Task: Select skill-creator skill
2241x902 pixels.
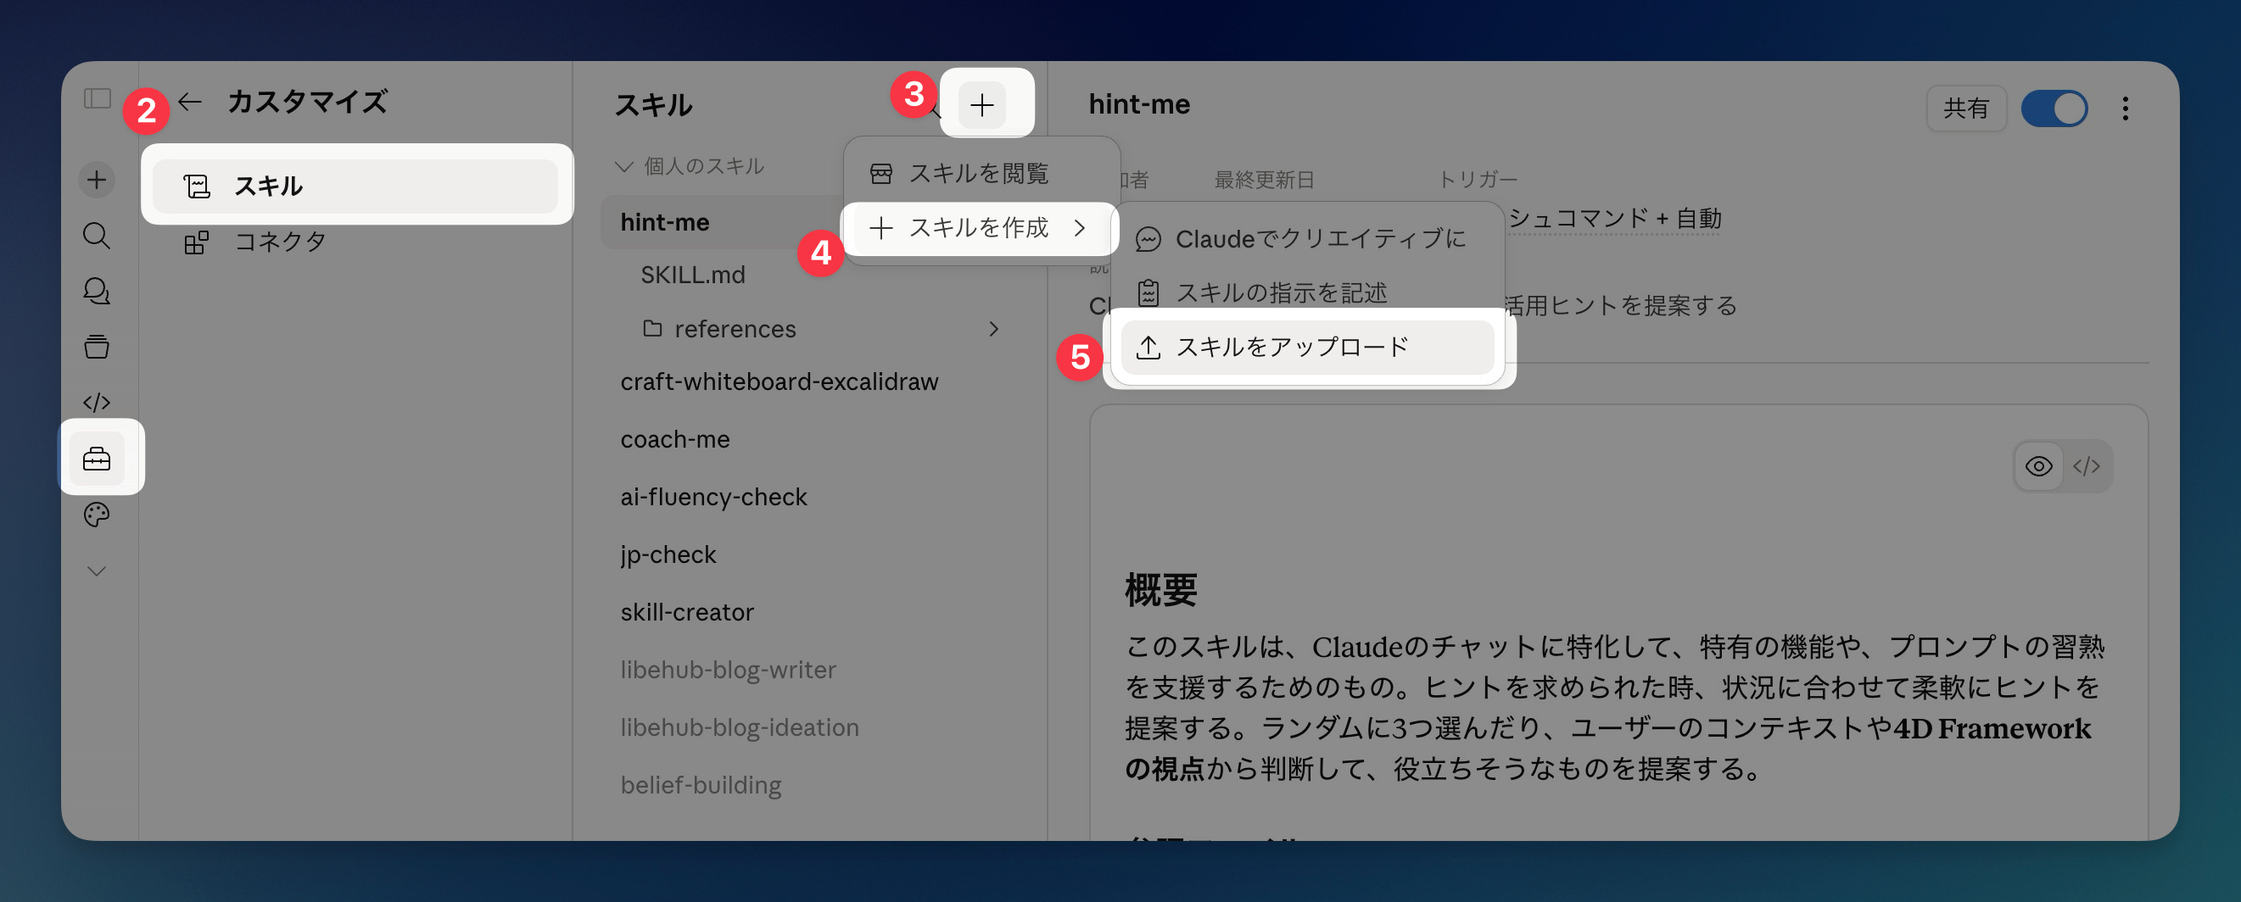Action: pos(686,611)
